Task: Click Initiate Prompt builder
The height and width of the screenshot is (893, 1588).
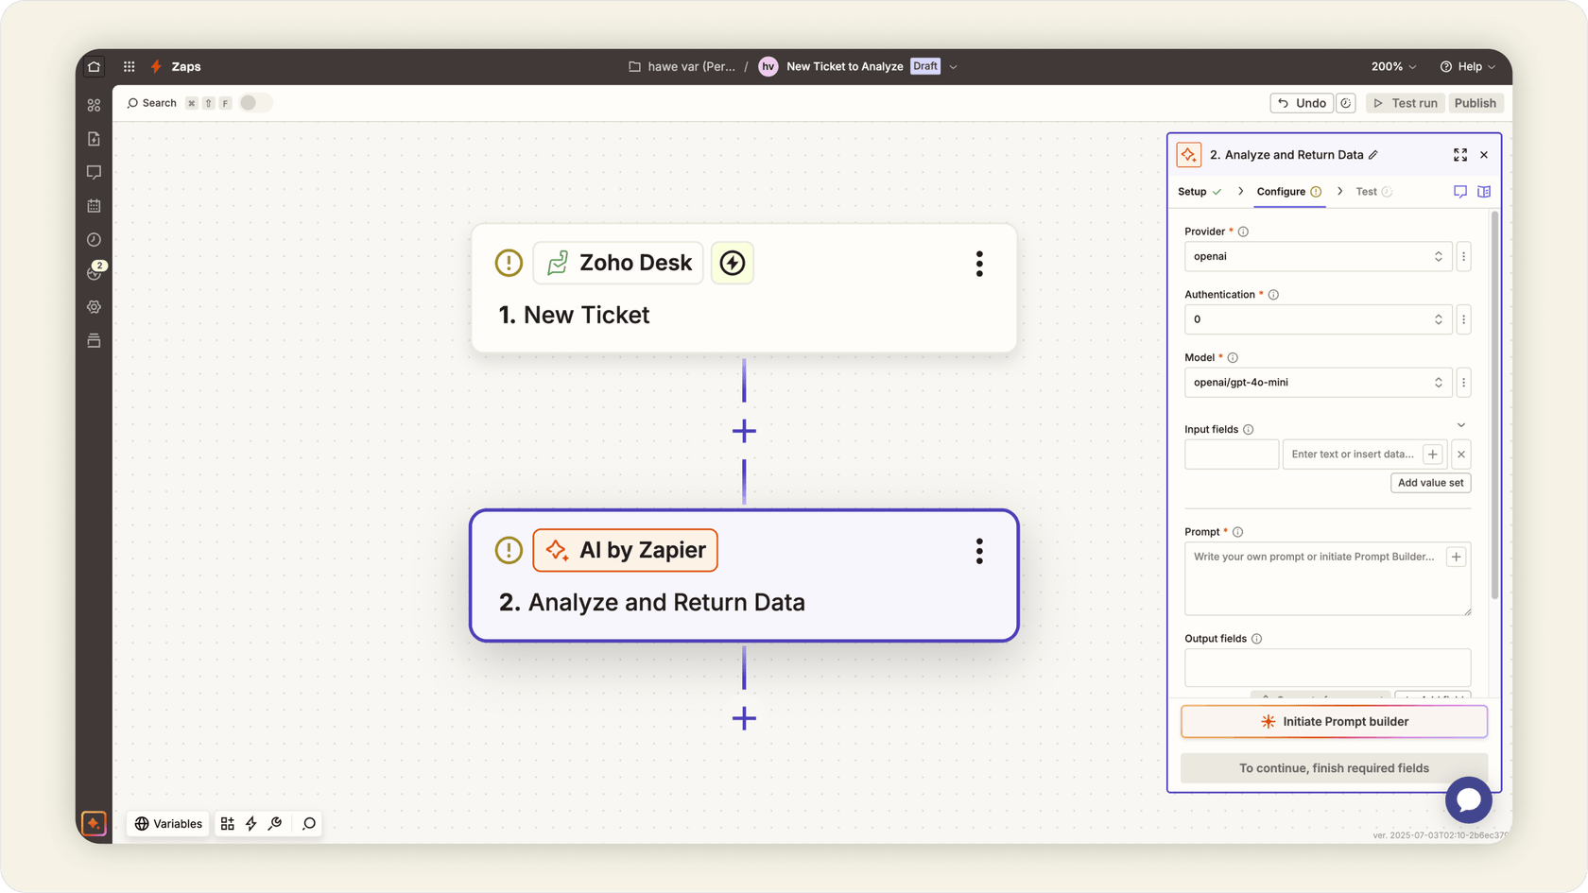Action: coord(1333,721)
